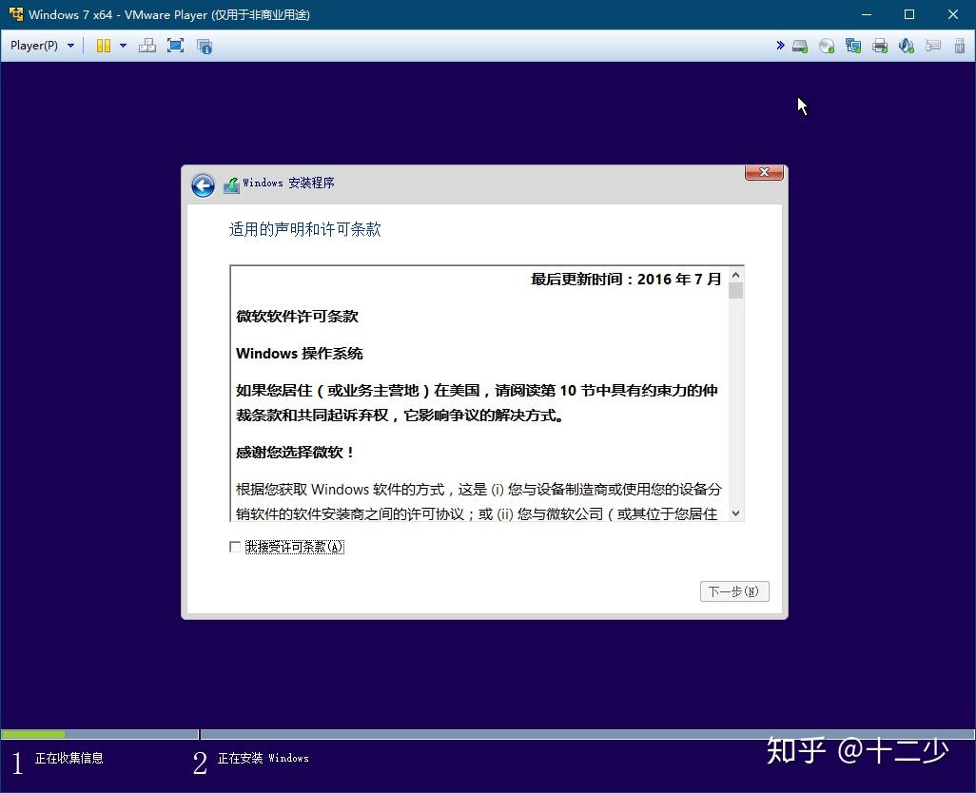Click the 适用的声明和许可条款 title
The image size is (976, 793).
click(x=305, y=229)
